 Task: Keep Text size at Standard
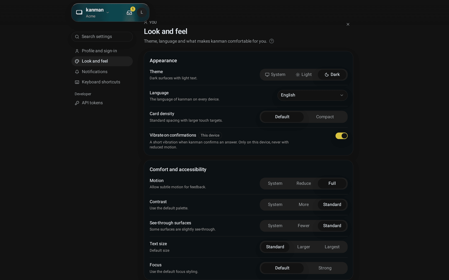click(x=275, y=247)
